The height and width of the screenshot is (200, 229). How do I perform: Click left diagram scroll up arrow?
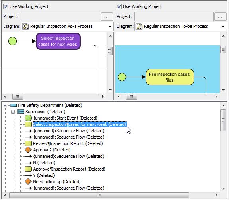point(110,36)
